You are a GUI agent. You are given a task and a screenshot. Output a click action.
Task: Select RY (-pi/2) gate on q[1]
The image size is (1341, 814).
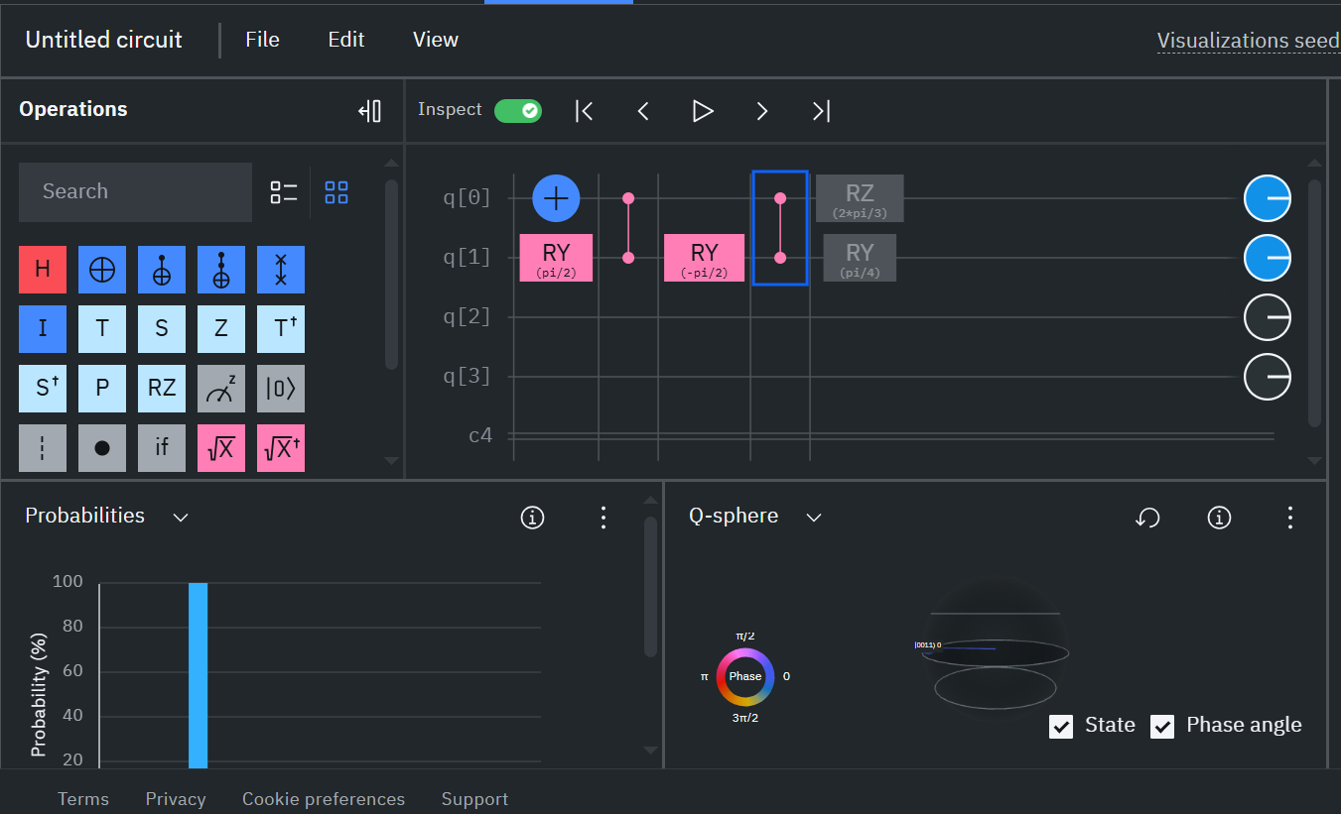point(704,258)
